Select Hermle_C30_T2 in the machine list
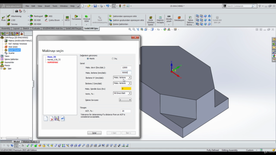The height and width of the screenshot is (155, 276). coord(53,59)
